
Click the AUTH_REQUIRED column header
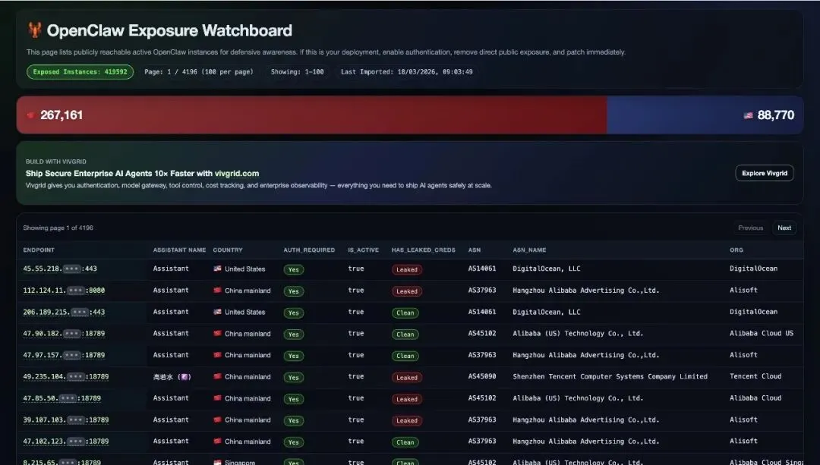(x=309, y=250)
